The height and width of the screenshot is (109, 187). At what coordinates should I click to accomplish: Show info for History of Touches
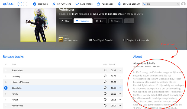coord(105,82)
